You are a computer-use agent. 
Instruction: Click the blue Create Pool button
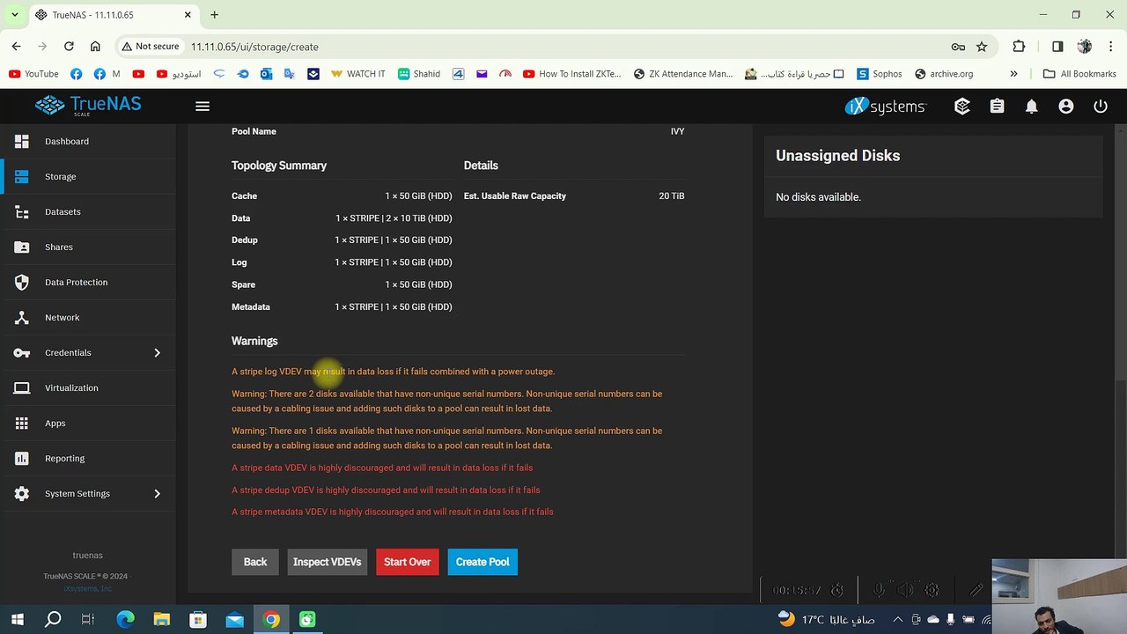(x=482, y=562)
